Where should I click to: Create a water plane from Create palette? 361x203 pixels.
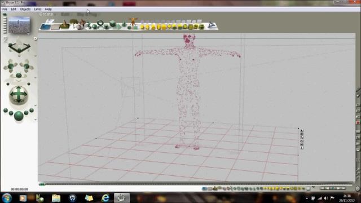(45, 27)
